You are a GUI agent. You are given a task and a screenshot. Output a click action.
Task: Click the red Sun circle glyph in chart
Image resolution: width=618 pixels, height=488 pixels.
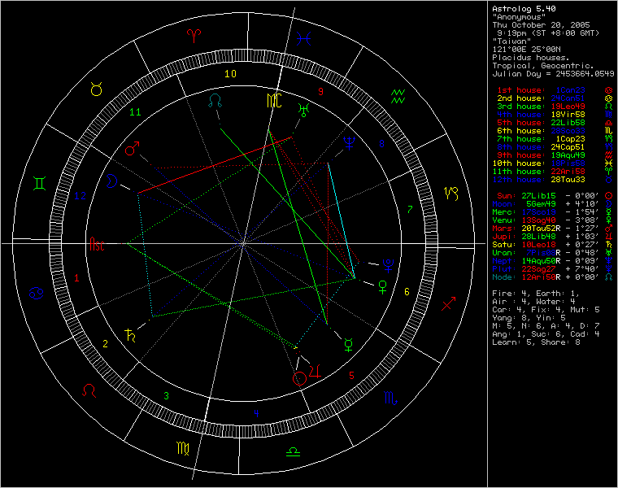pyautogui.click(x=299, y=378)
